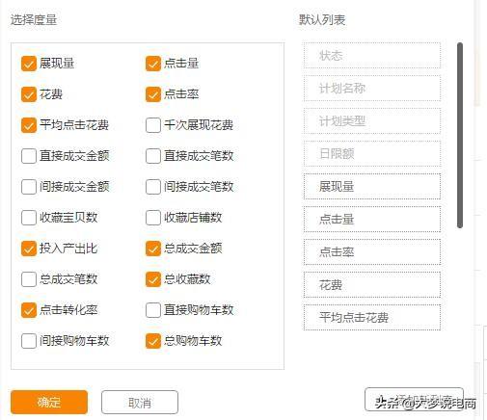Uncheck the 展现量 checkbox
The width and height of the screenshot is (487, 420).
(x=29, y=64)
